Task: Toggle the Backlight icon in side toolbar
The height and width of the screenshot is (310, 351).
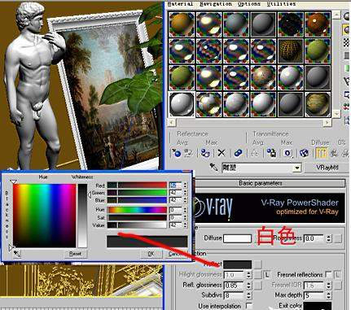Action: [347, 29]
